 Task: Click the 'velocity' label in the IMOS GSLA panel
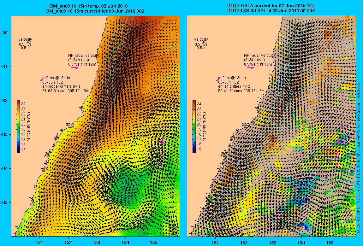click(x=201, y=39)
